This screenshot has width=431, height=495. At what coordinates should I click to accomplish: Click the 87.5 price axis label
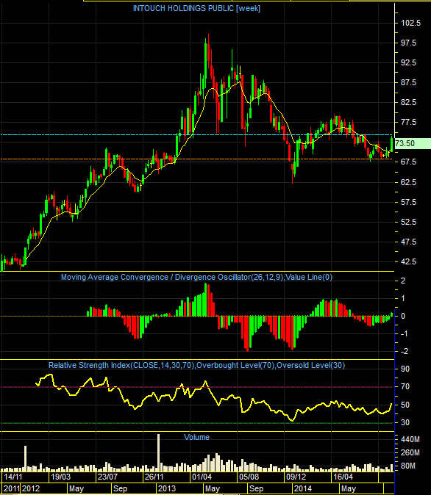pyautogui.click(x=408, y=83)
